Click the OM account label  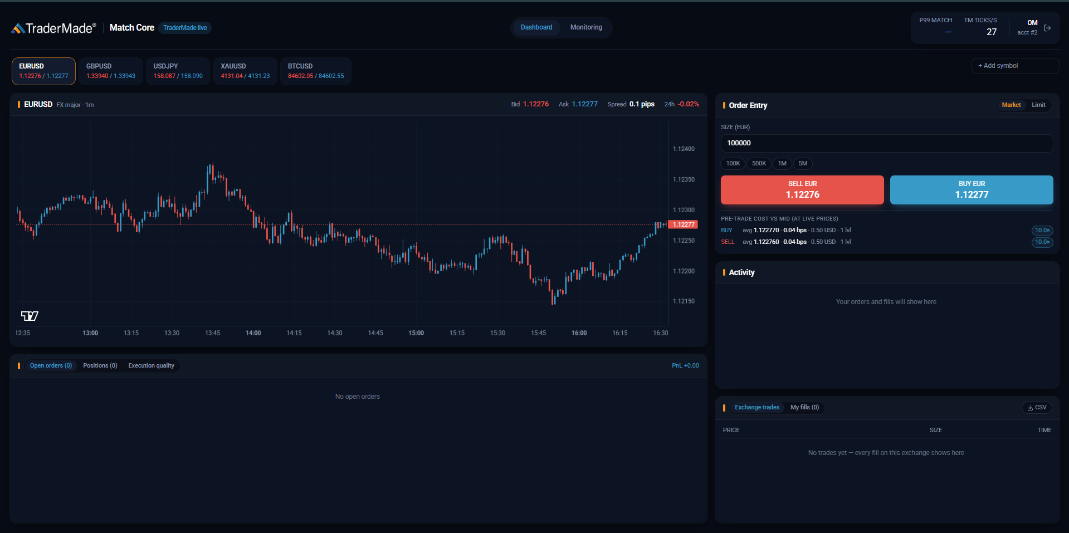(1032, 23)
